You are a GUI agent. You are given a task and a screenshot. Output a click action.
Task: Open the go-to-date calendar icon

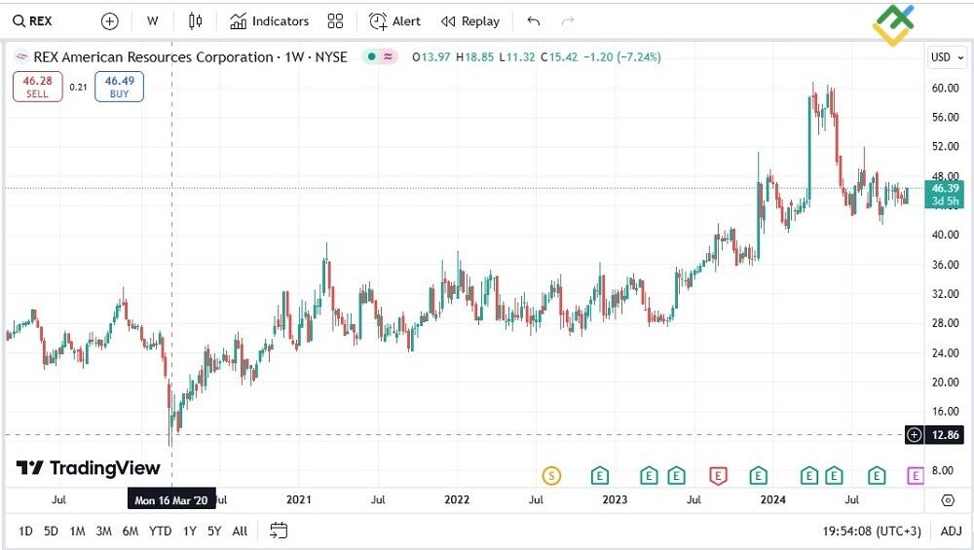[x=279, y=531]
